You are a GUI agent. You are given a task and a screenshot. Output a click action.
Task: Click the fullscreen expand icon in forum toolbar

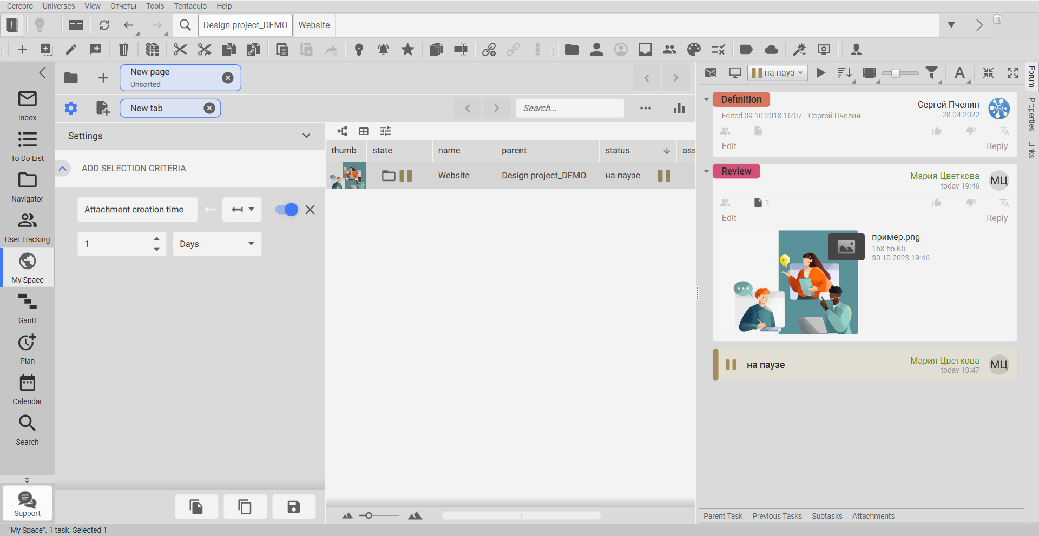tap(1012, 72)
